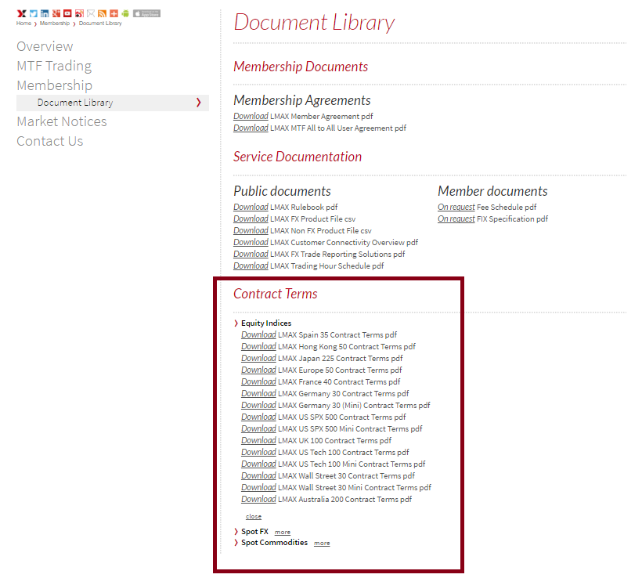Open the Overview sidebar item
Viewport: 642px width, 578px height.
click(x=45, y=46)
